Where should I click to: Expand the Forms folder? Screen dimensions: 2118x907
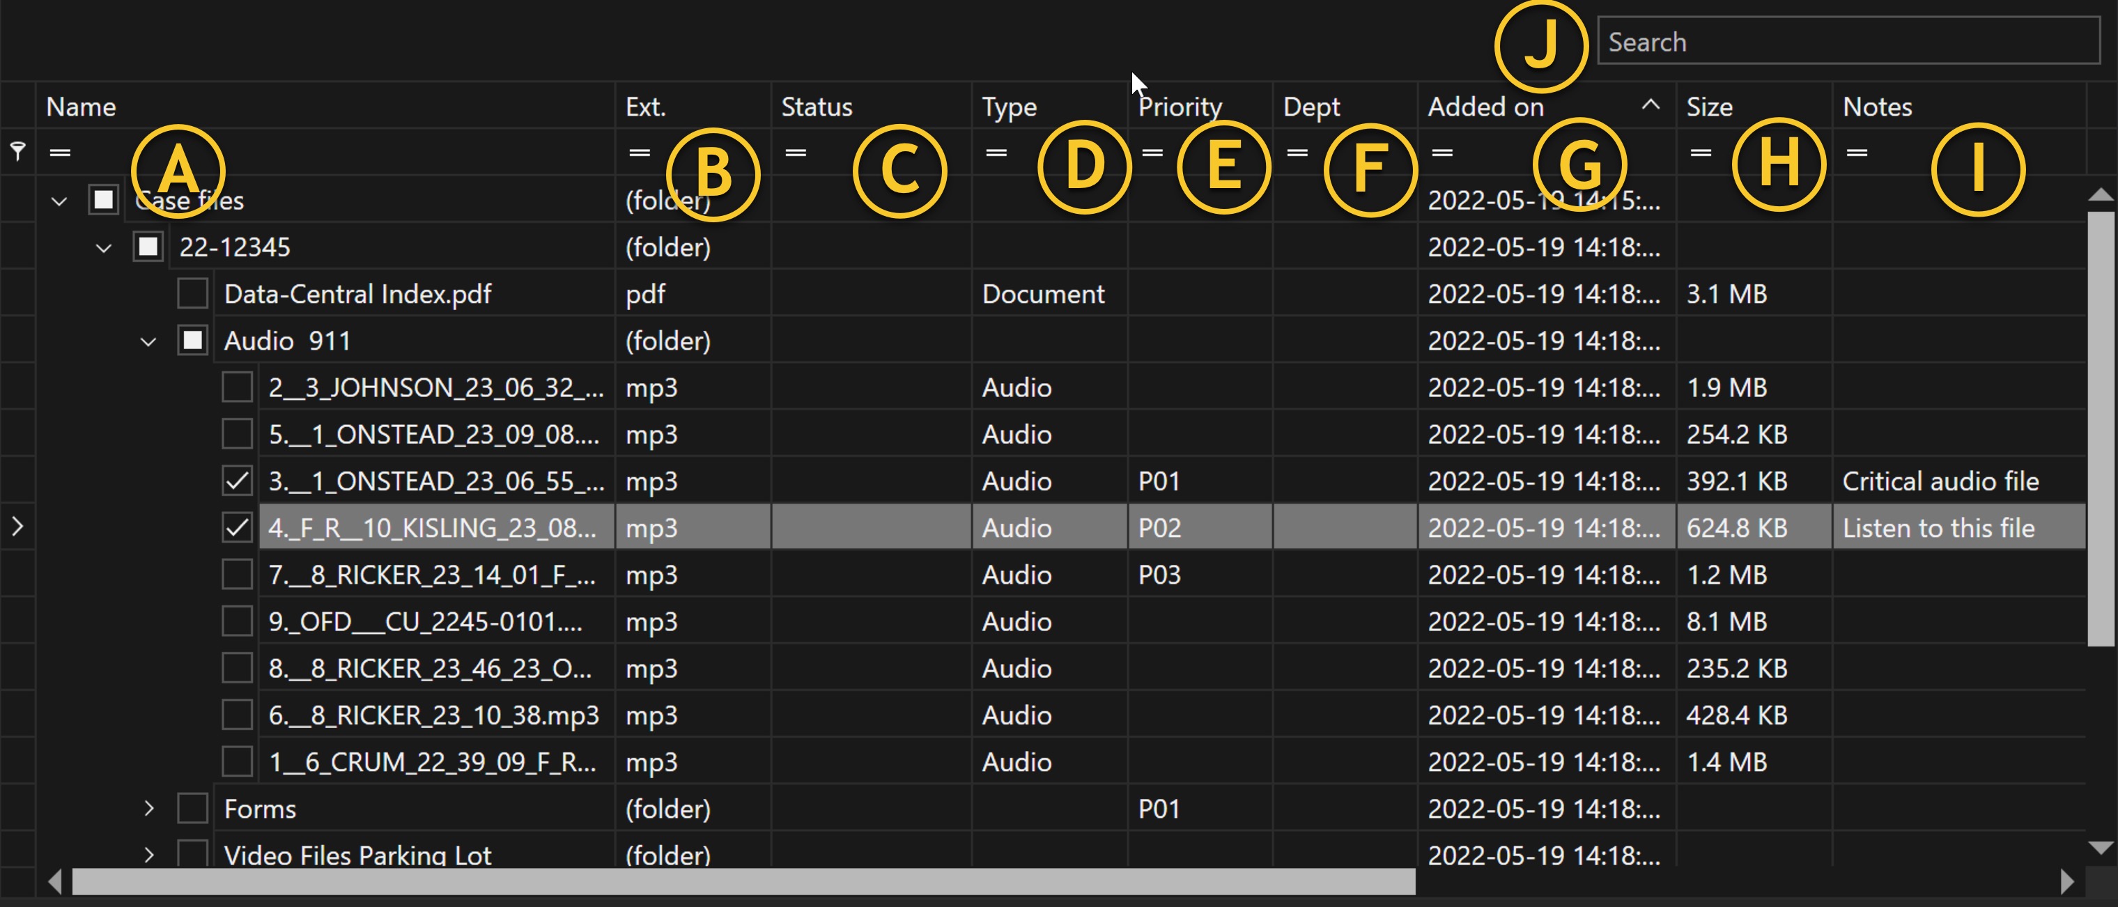point(149,808)
